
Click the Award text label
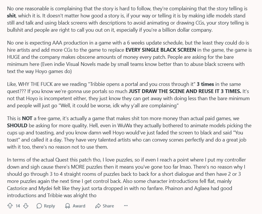pos(79,206)
